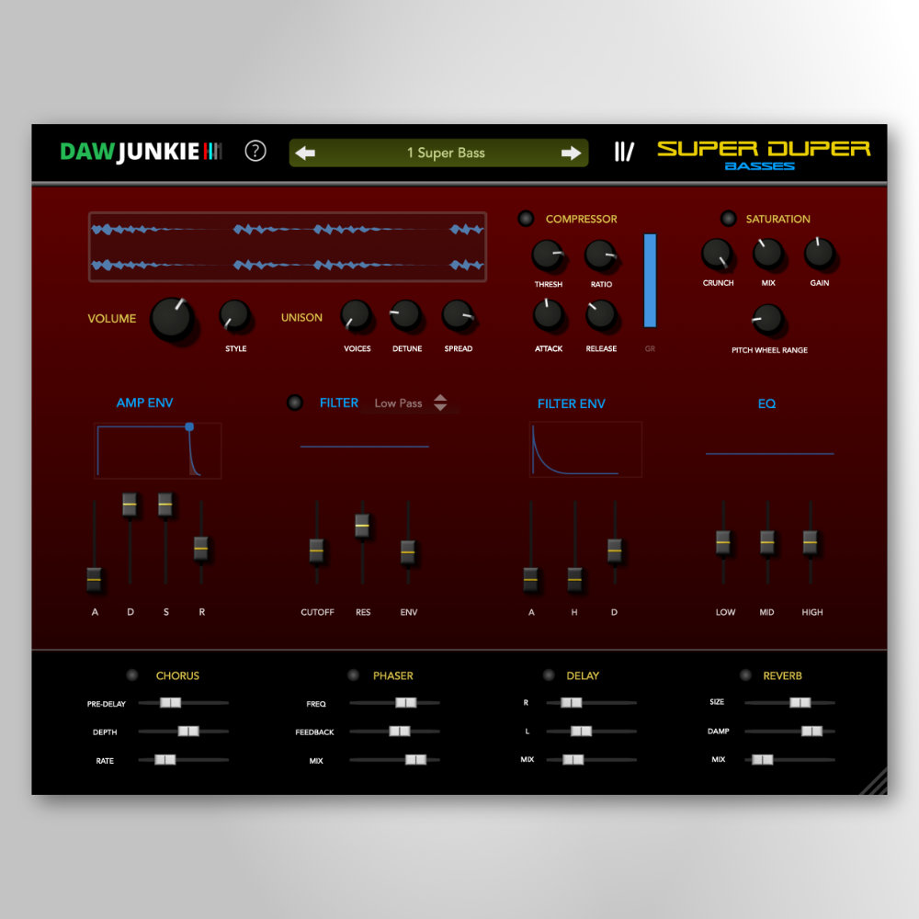Click the saturation Gain knob
This screenshot has height=919, width=919.
pos(819,253)
